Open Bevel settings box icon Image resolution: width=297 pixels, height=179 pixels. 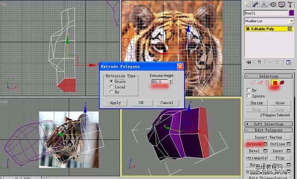click(265, 151)
